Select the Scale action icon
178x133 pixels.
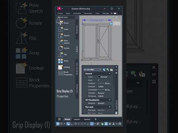(60, 29)
